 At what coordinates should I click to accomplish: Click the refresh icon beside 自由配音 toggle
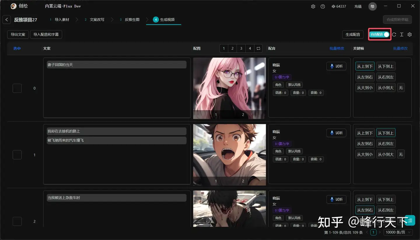[x=394, y=34]
